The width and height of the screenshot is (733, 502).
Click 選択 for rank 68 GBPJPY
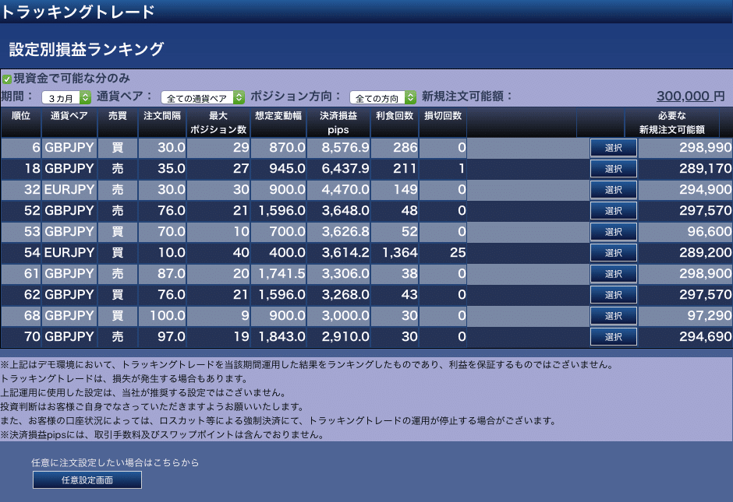[x=614, y=316]
